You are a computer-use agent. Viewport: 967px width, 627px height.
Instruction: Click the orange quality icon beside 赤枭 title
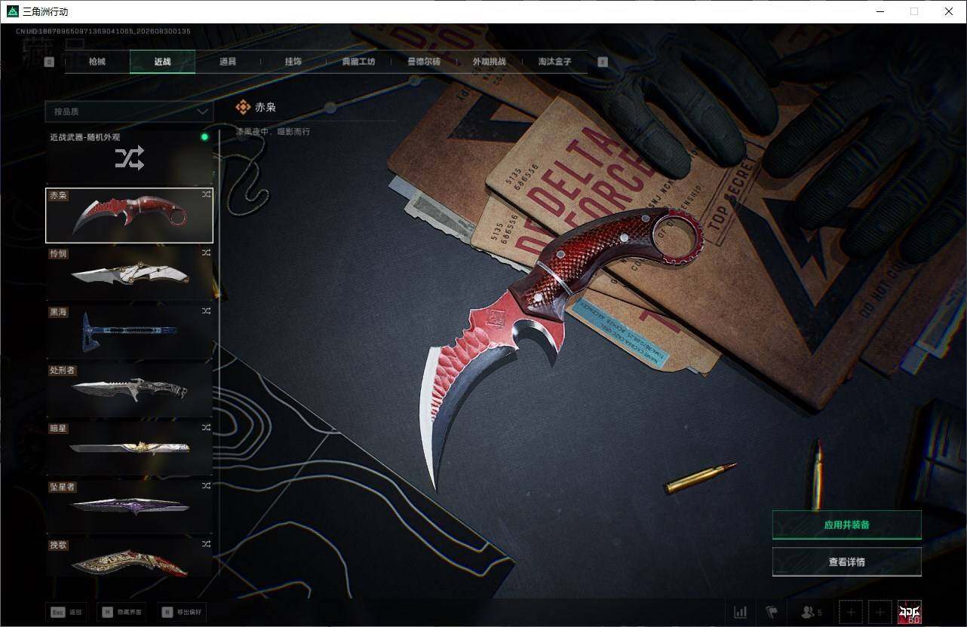pyautogui.click(x=243, y=107)
